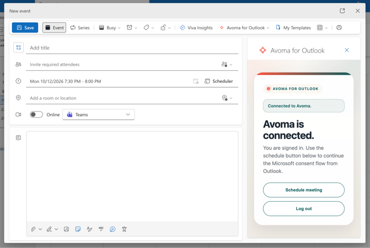Open the private lock dropdown
Image resolution: width=370 pixels, height=248 pixels.
click(x=166, y=28)
